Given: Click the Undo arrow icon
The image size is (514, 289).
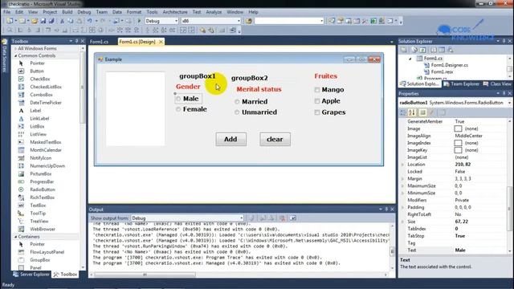Looking at the screenshot, I should coord(89,21).
